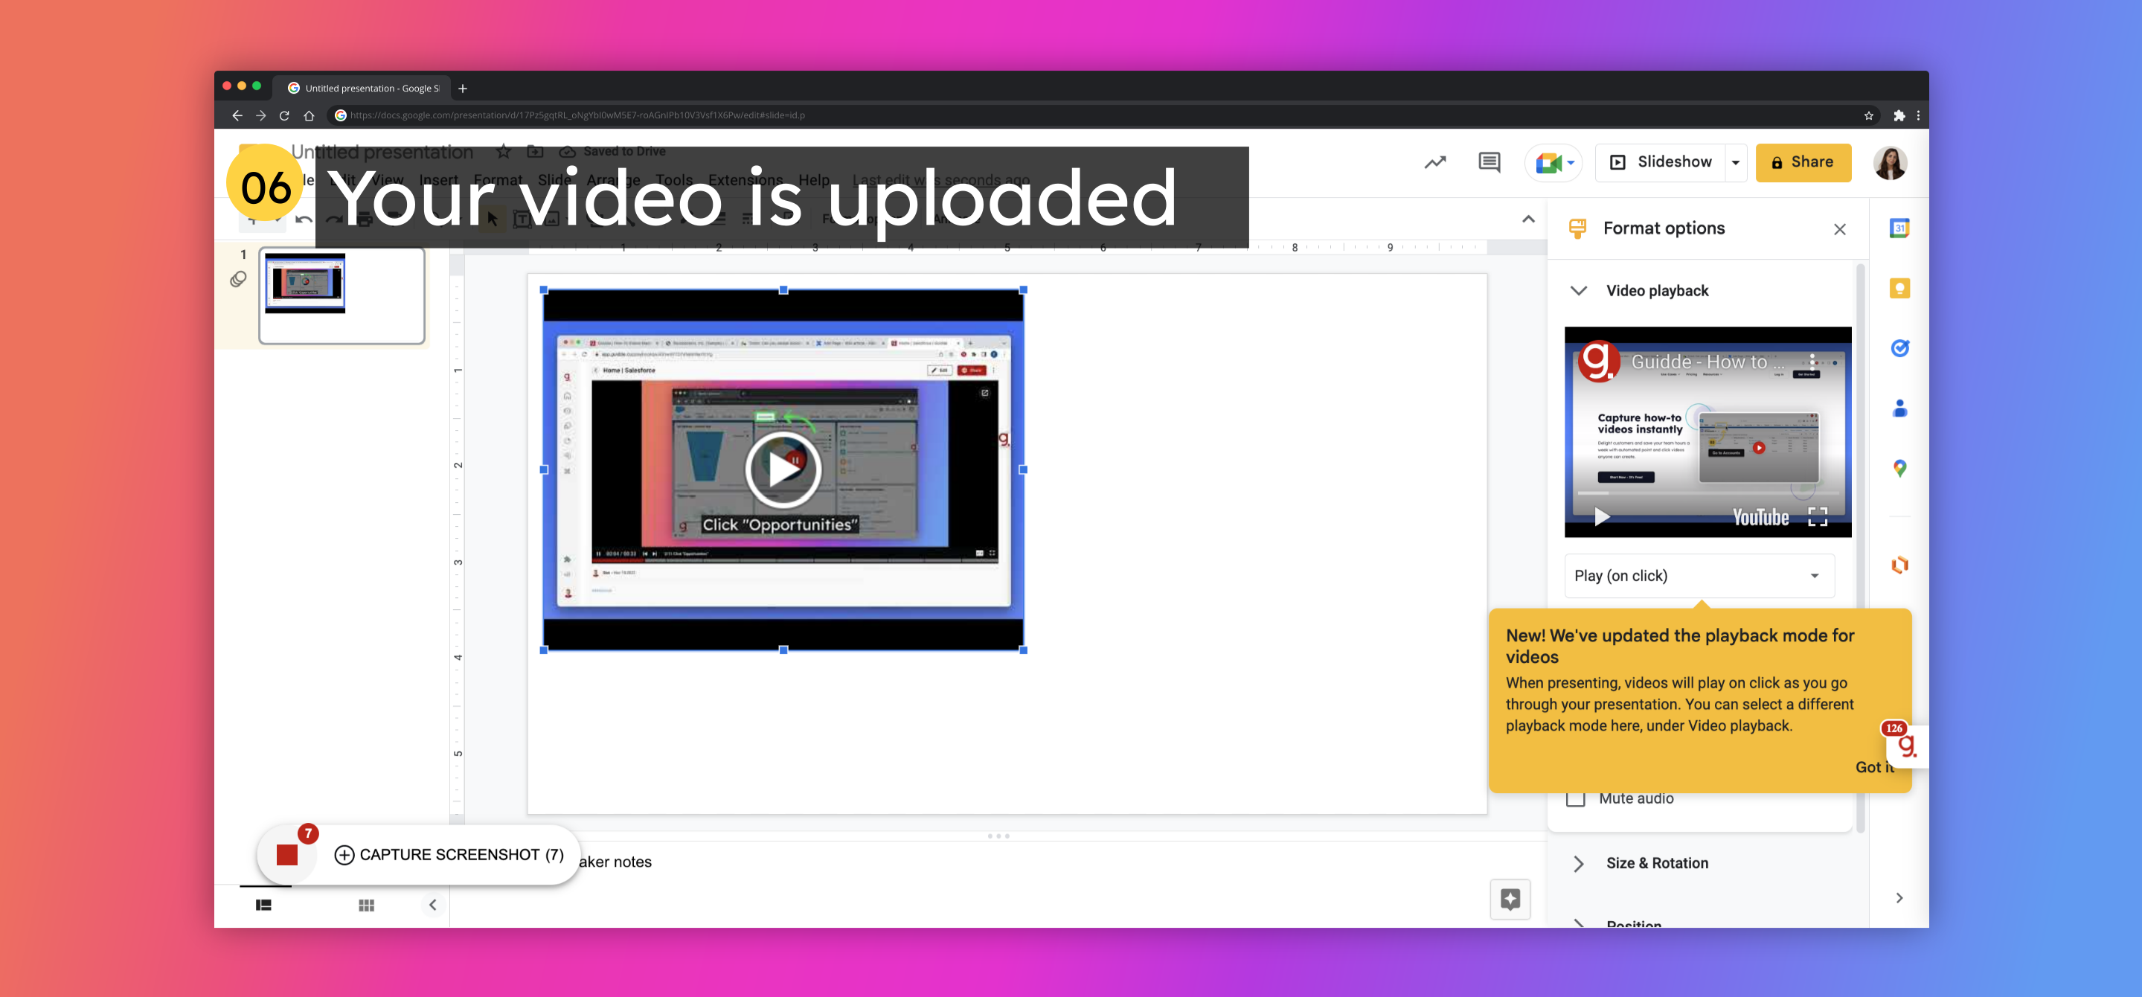This screenshot has width=2142, height=997.
Task: Click the speaker notes resize handle dots
Action: point(998,836)
